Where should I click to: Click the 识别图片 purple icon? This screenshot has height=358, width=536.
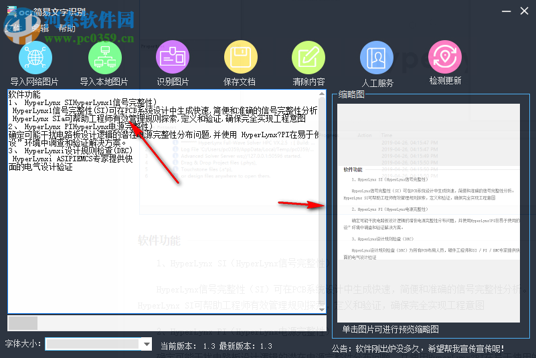coord(173,57)
